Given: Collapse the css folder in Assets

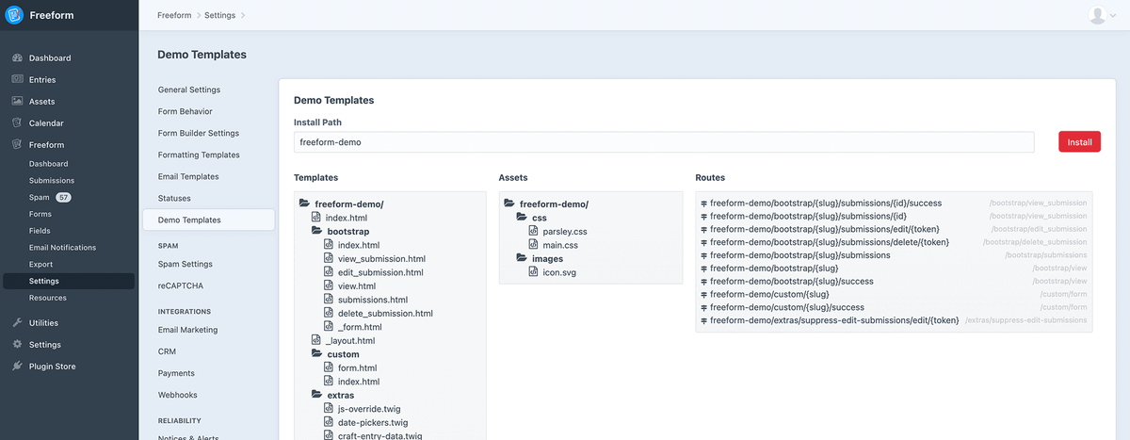Looking at the screenshot, I should click(523, 218).
